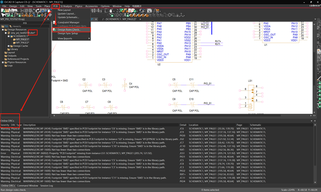Collapse the SCHEMATIC1 tree node
The width and height of the screenshot is (321, 192).
9,36
